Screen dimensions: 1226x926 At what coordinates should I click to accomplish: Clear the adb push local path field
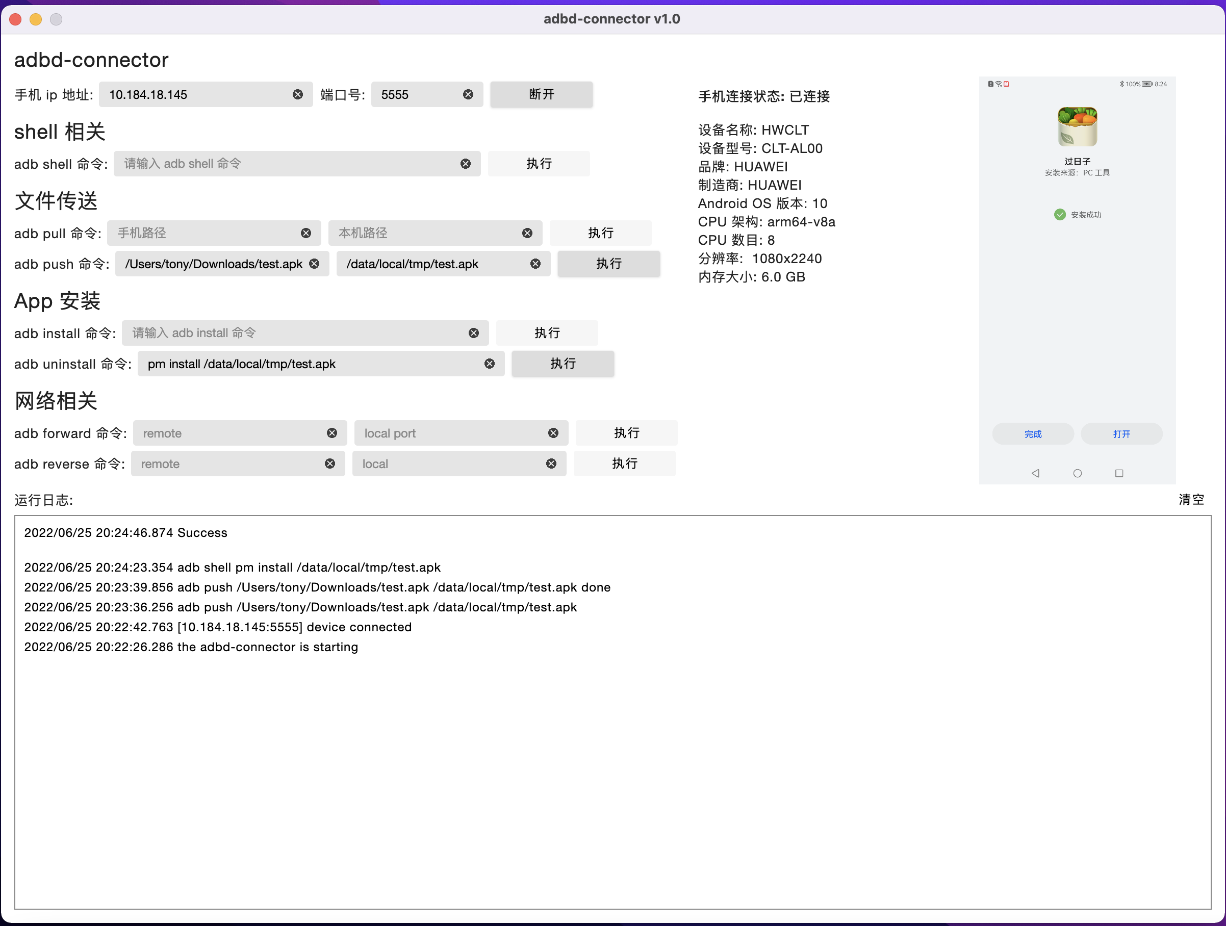click(x=314, y=264)
